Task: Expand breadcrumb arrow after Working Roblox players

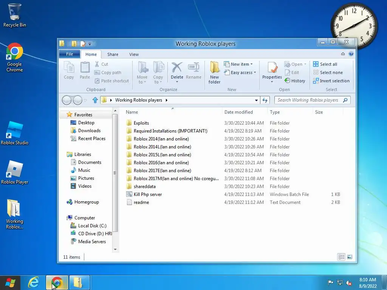Action: click(x=167, y=100)
